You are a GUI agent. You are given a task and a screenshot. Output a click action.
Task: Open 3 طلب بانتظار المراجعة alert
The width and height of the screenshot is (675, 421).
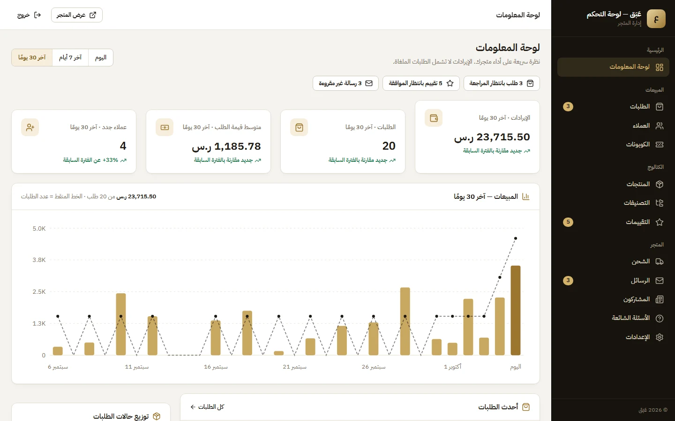[x=502, y=83]
